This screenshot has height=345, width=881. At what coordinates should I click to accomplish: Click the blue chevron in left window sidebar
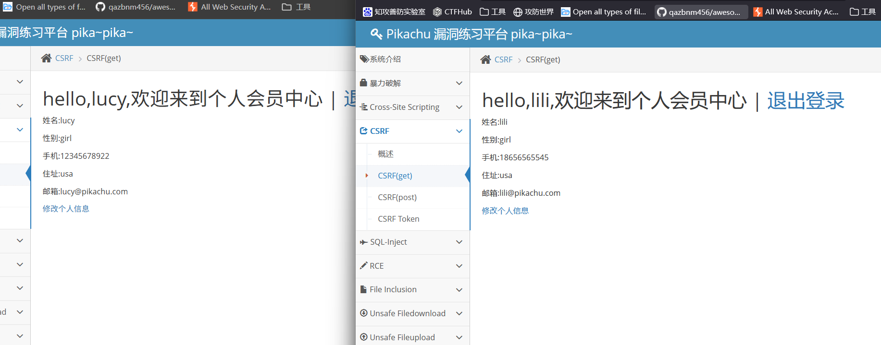(20, 130)
